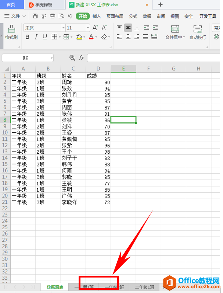The height and width of the screenshot is (293, 223).
Task: Toggle Bold formatting
Action: [28, 37]
